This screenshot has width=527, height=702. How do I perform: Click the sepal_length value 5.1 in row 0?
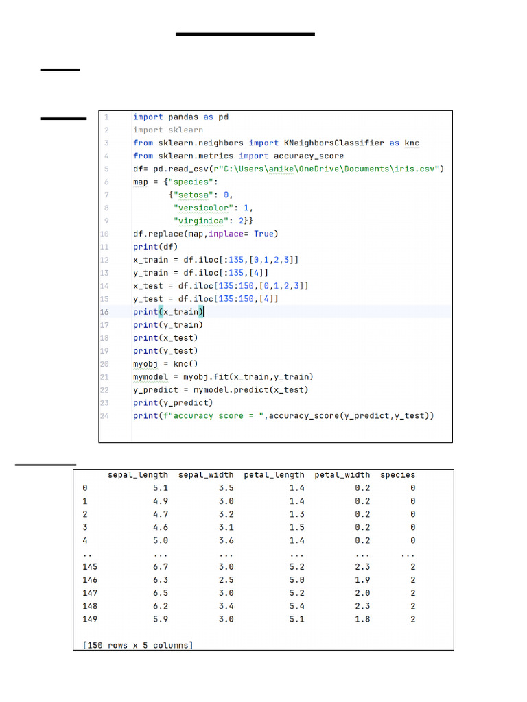point(161,488)
